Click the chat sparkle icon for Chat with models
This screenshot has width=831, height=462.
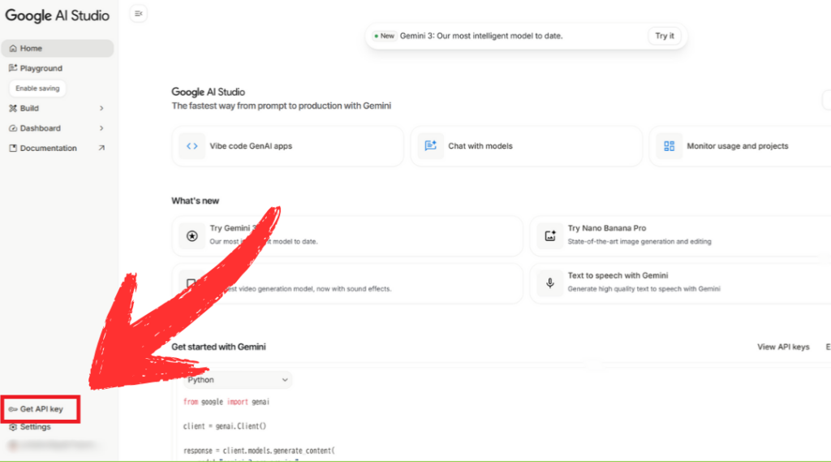coord(430,146)
